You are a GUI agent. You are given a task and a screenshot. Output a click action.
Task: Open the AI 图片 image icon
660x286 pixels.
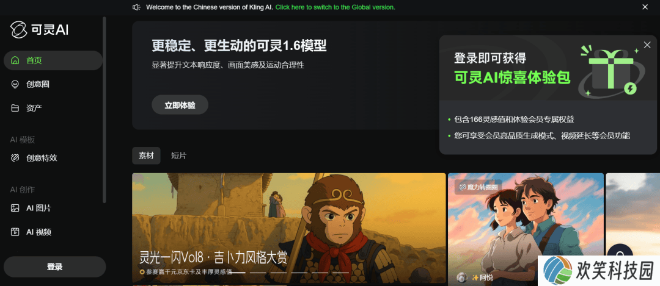pyautogui.click(x=15, y=208)
